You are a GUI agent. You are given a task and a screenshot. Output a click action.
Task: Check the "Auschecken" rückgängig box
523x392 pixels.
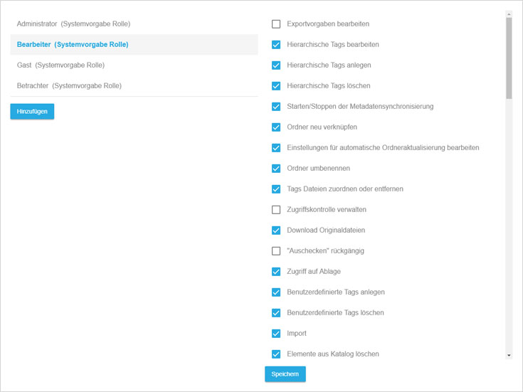(x=276, y=251)
